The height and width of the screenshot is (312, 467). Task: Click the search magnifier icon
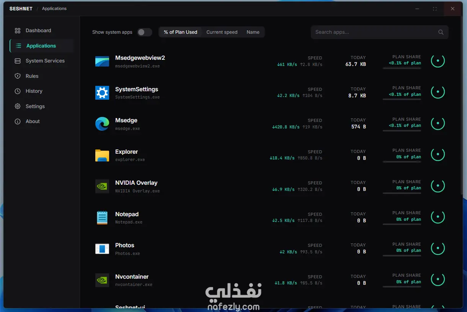[x=441, y=32]
